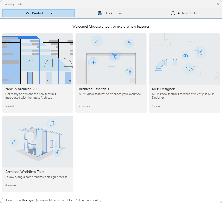Open the Quick Tutorials tab

click(111, 13)
